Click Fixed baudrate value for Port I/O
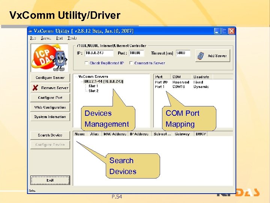270x203 pixels. pyautogui.click(x=198, y=82)
